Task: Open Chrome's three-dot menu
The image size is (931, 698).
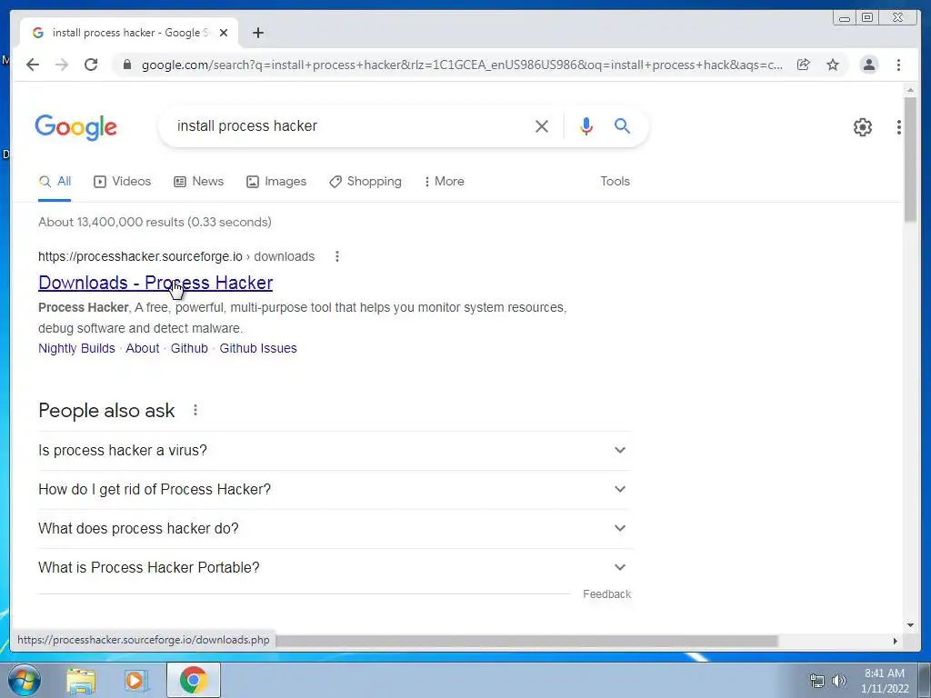Action: coord(899,65)
